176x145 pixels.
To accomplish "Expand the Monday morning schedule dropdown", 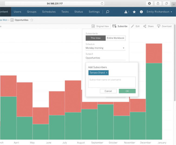I will (x=105, y=48).
